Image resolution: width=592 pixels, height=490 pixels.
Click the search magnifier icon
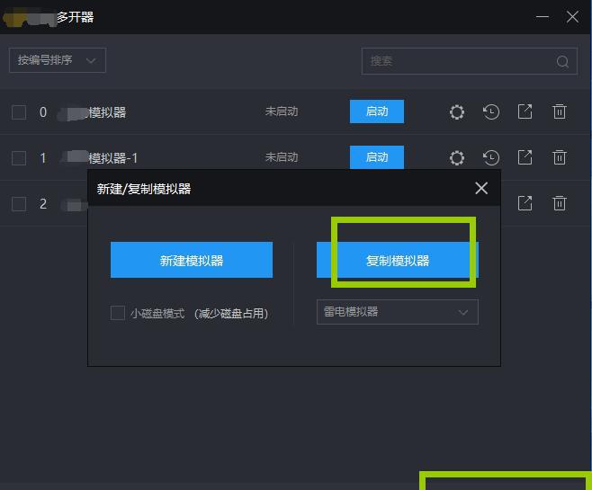click(x=562, y=61)
